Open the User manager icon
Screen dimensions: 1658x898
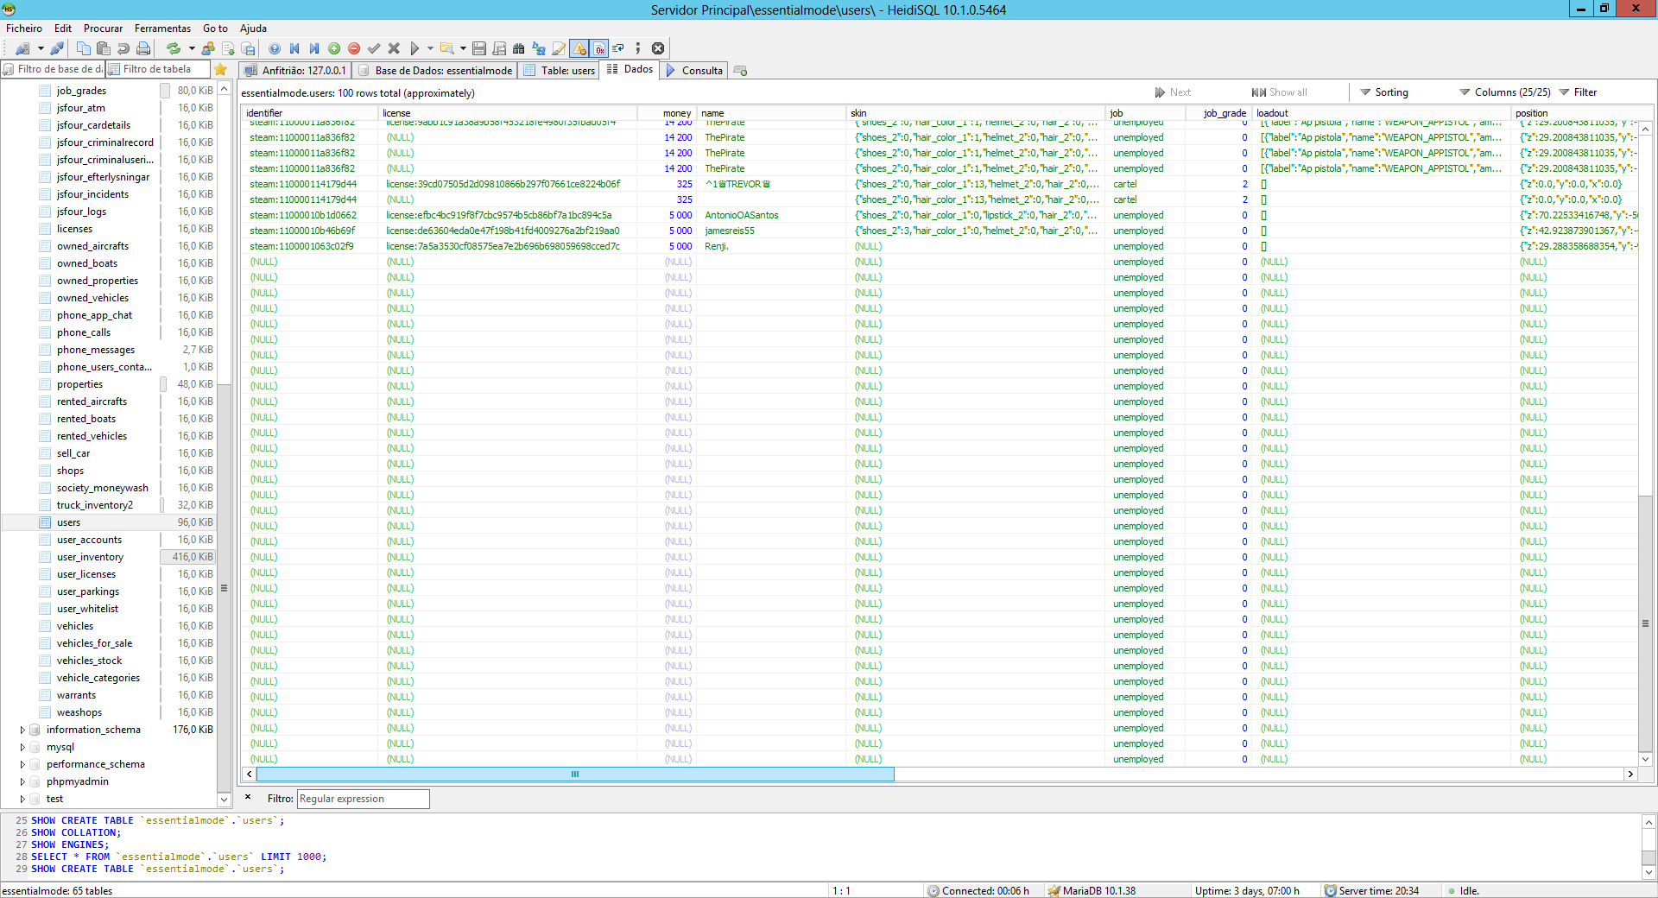pyautogui.click(x=208, y=48)
